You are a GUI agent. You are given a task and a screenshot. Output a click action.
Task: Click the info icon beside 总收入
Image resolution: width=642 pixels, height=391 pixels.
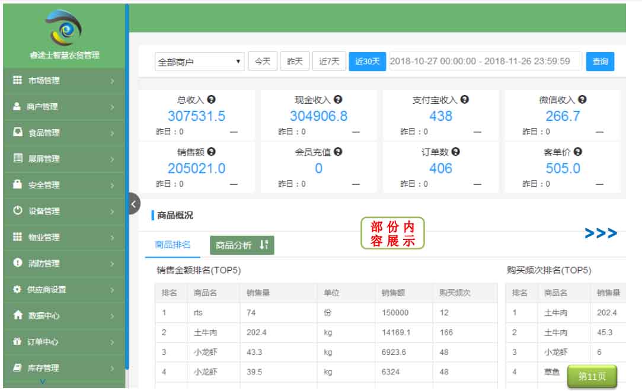(210, 99)
